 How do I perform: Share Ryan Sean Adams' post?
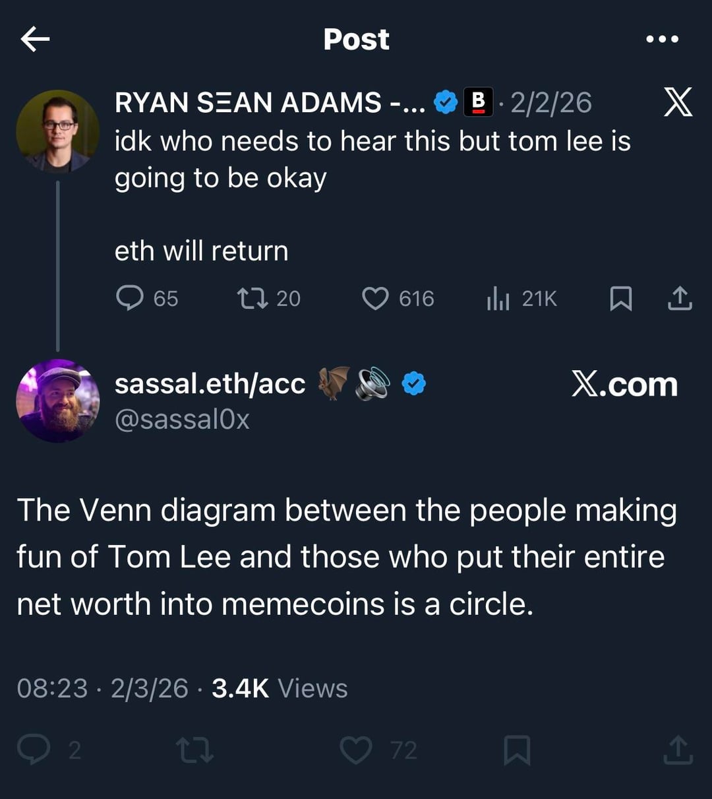[x=680, y=298]
